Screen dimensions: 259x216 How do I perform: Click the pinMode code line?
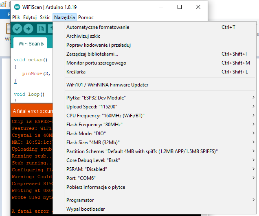(x=36, y=73)
